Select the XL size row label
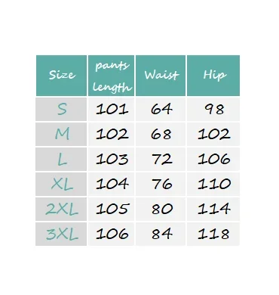279x295 pixels. pos(61,184)
